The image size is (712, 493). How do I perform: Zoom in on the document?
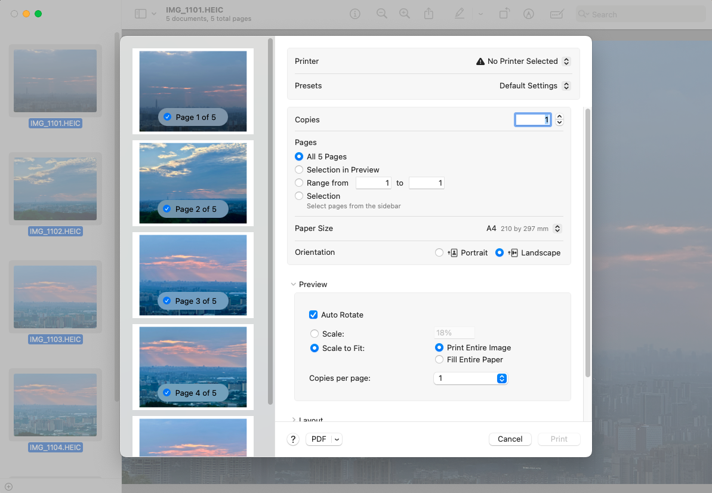[x=405, y=14]
